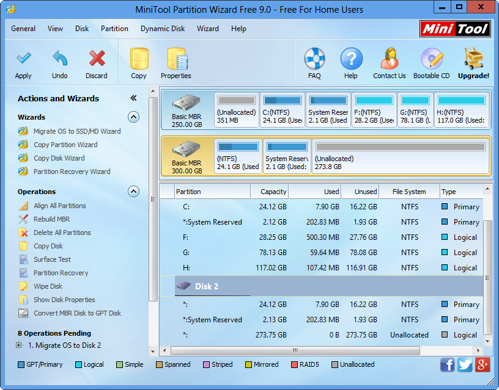This screenshot has height=390, width=499.
Task: Click the Upgrade shopping cart icon
Action: coord(474,59)
